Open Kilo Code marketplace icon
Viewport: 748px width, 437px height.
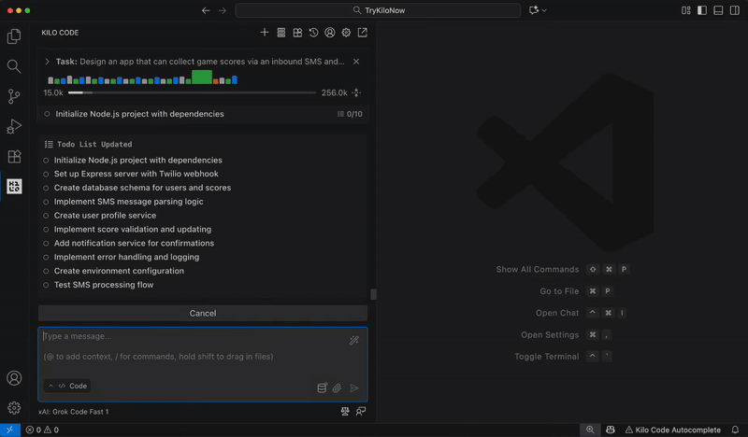pyautogui.click(x=297, y=33)
